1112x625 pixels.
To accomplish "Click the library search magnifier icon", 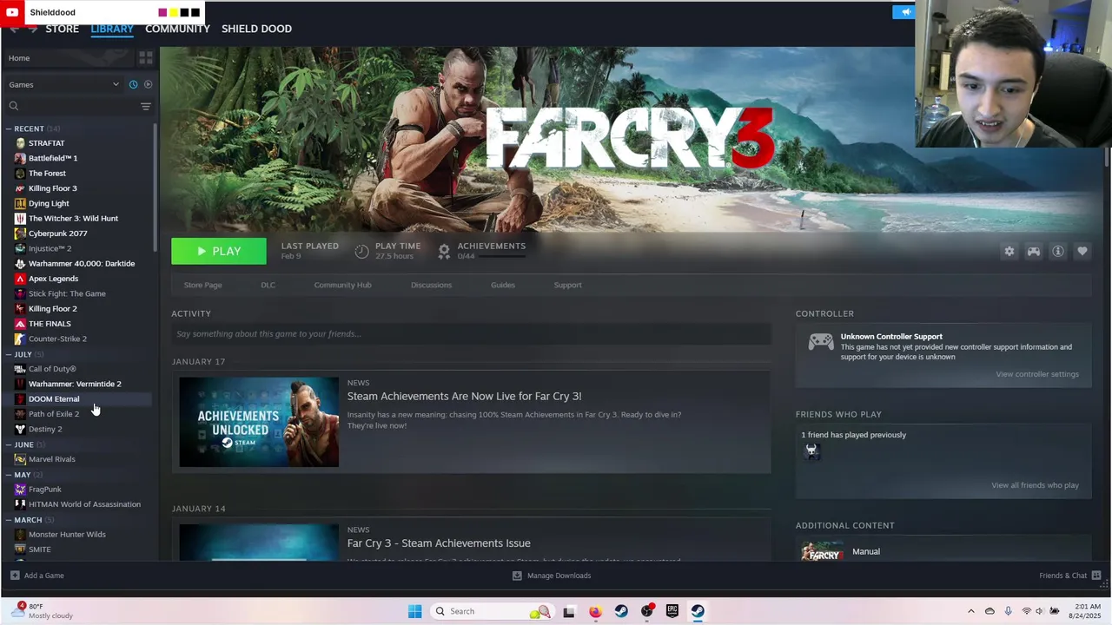I will tap(14, 106).
